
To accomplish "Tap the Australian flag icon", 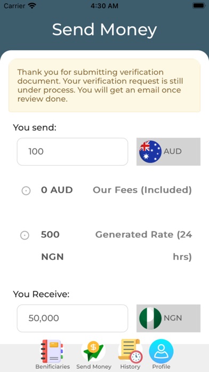I will [150, 152].
